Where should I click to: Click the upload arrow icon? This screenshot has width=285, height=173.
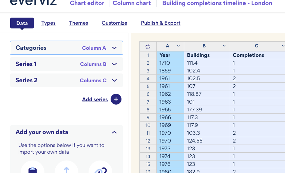point(66,170)
